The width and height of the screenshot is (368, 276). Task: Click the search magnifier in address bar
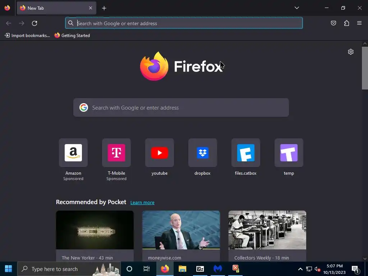[71, 23]
